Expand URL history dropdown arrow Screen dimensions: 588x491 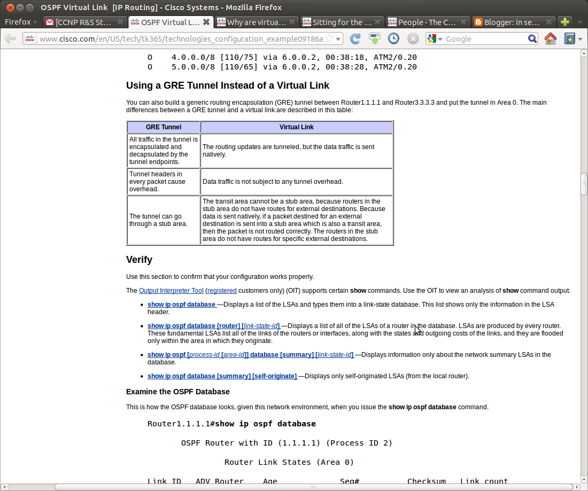[x=338, y=39]
